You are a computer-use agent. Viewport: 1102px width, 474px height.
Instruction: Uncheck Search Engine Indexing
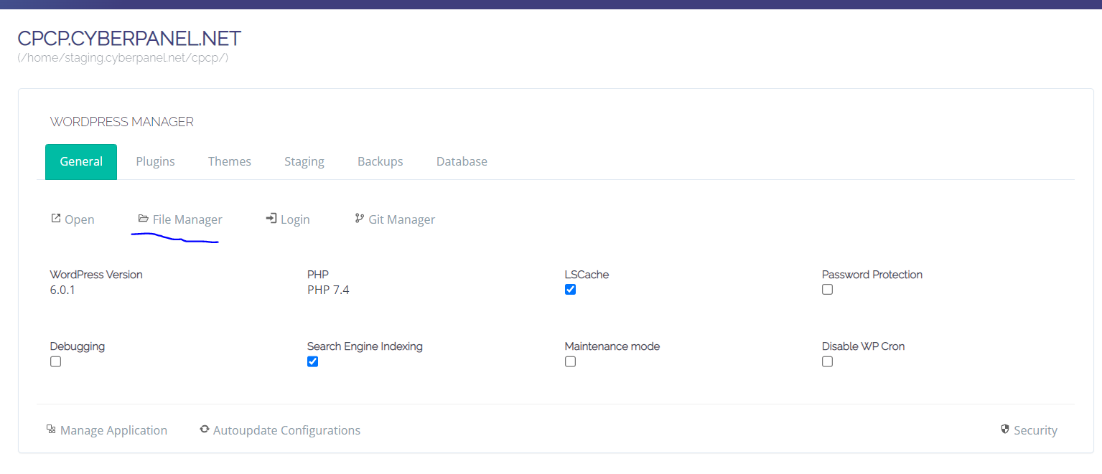[312, 361]
